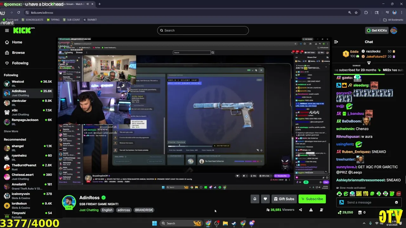Click the green Subscribe button
This screenshot has height=228, width=406.
coord(312,199)
